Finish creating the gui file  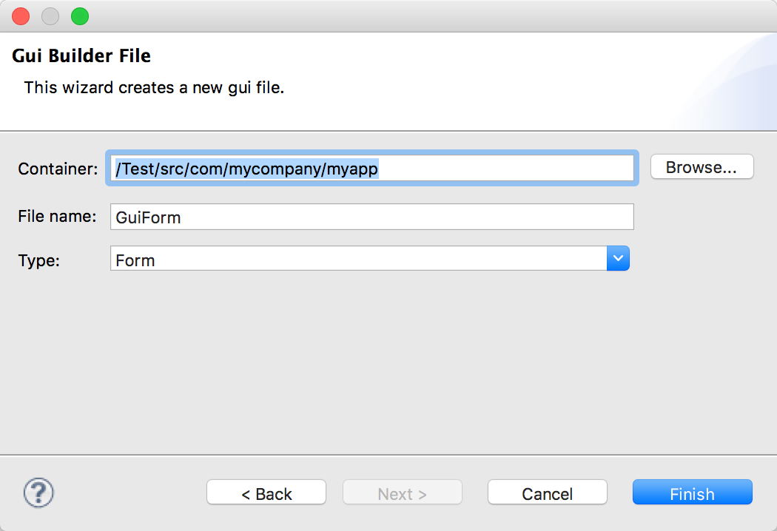(x=691, y=493)
